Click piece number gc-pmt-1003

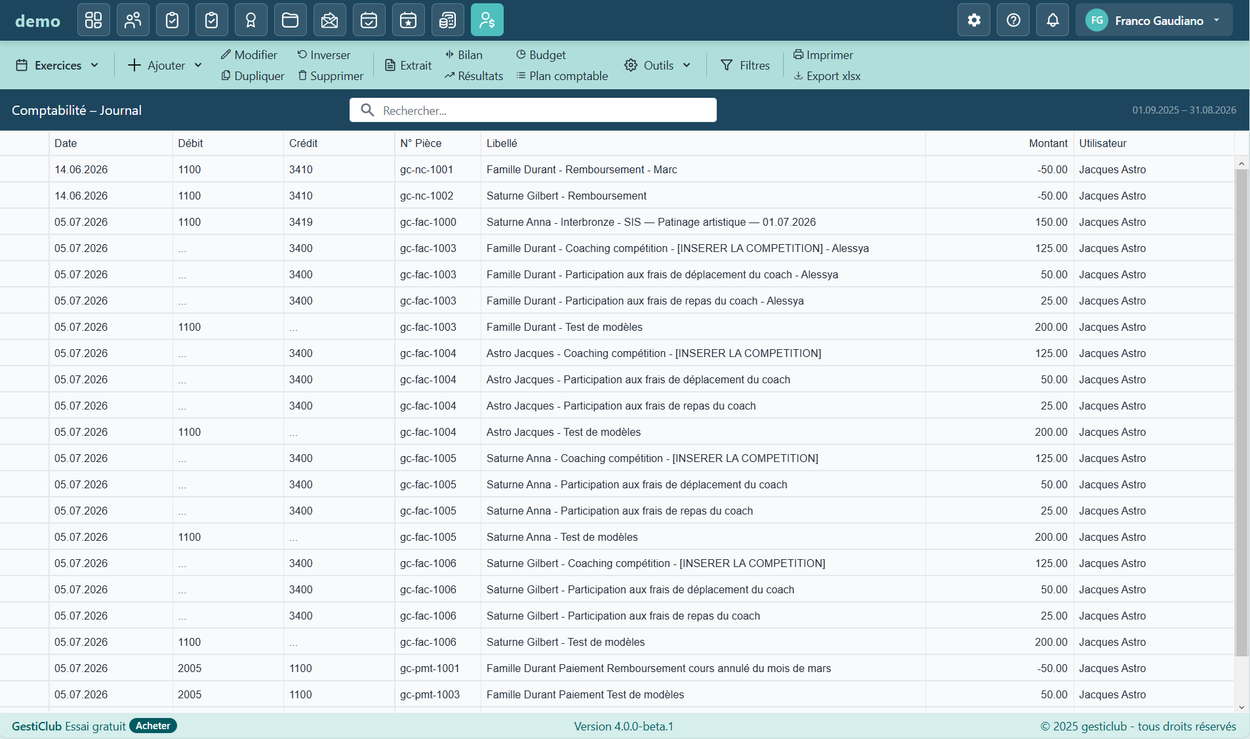click(x=430, y=694)
